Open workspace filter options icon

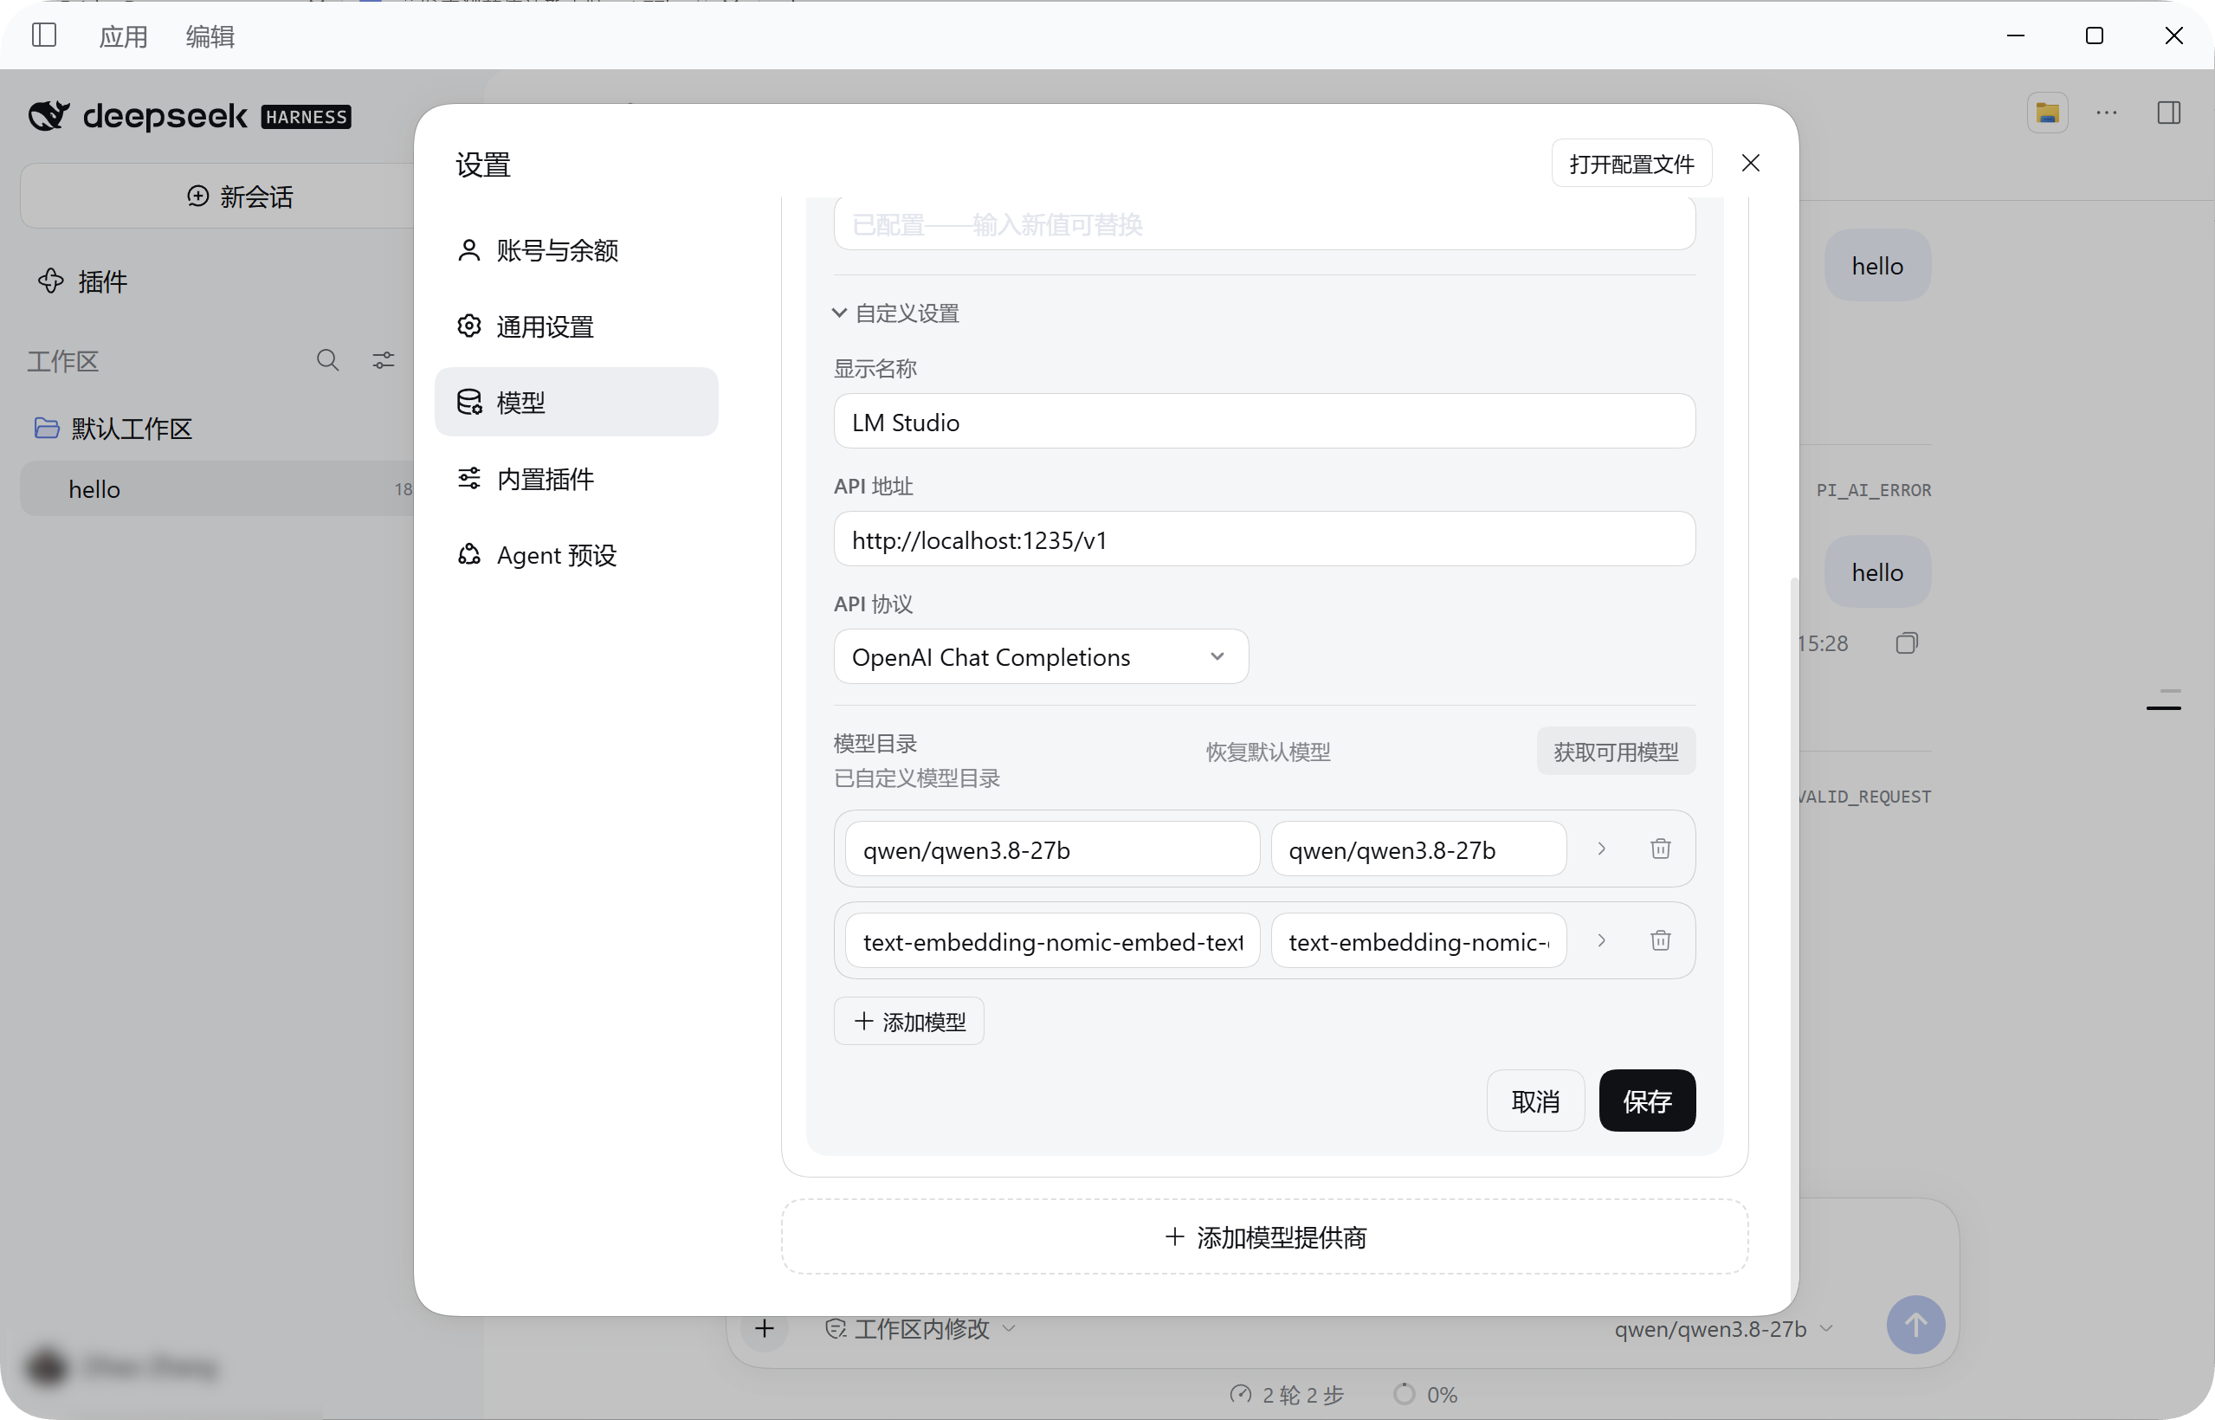[x=384, y=359]
